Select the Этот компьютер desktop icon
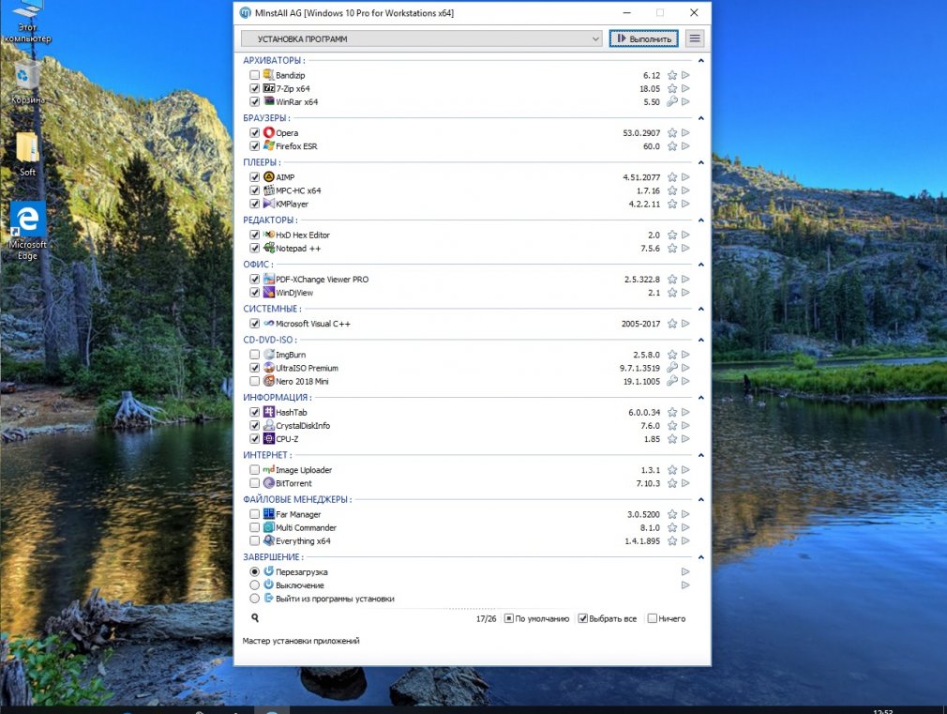 tap(27, 23)
